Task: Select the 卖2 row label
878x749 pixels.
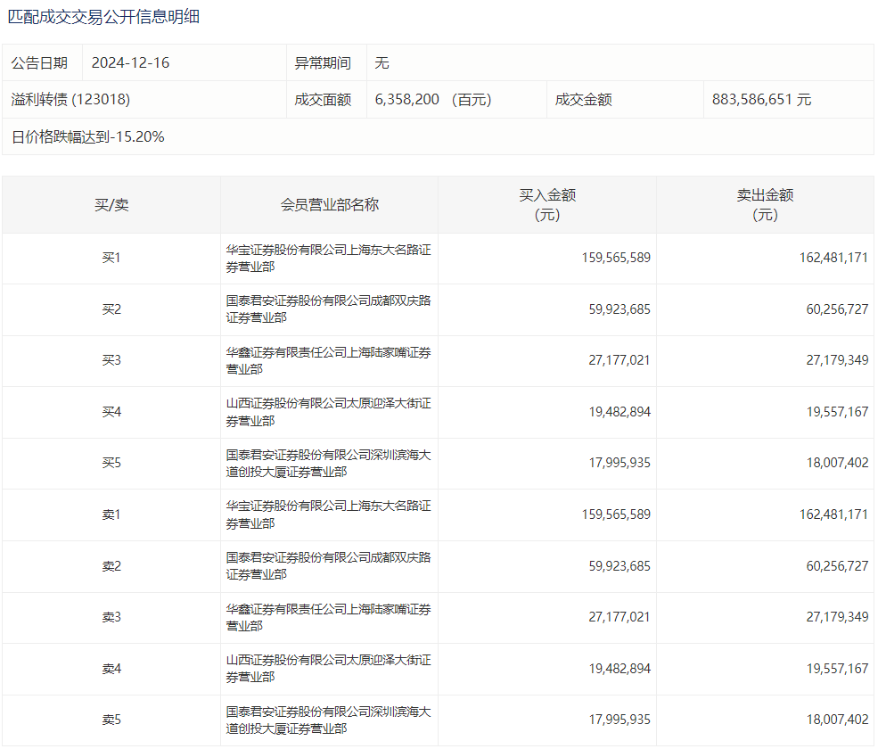Action: coord(111,566)
